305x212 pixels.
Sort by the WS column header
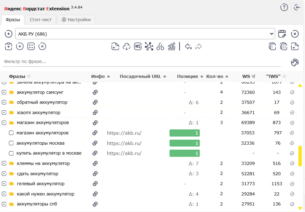pos(248,76)
